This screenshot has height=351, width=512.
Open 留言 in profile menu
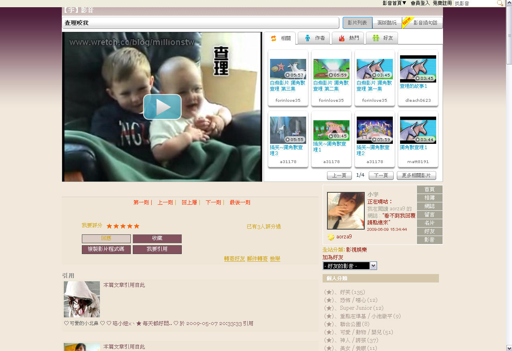point(430,215)
